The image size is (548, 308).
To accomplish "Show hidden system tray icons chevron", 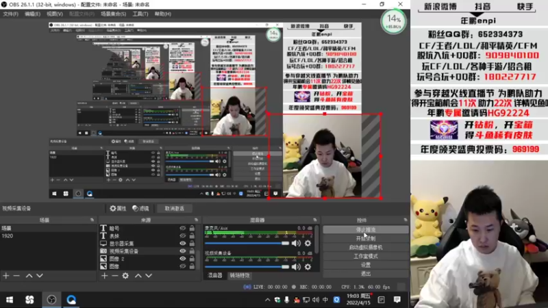I will tap(267, 300).
